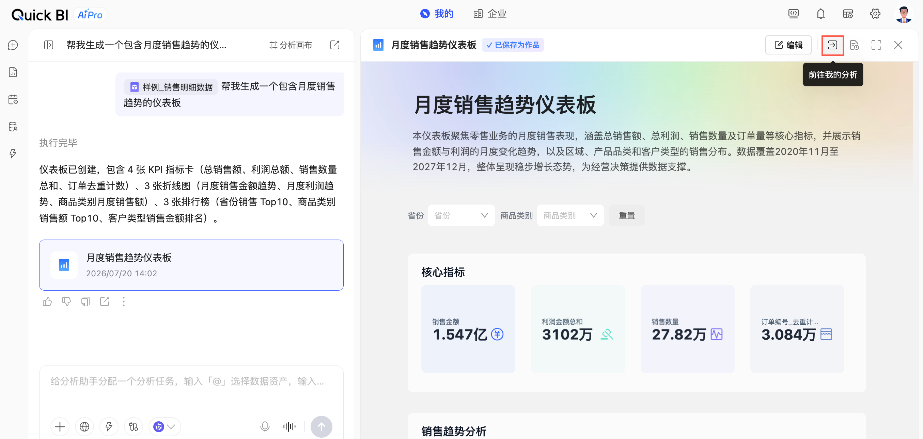This screenshot has width=923, height=439.
Task: Open the data source search sidebar icon
Action: pyautogui.click(x=13, y=127)
